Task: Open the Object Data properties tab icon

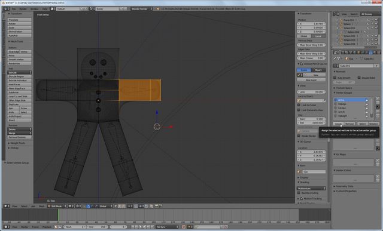Action: click(370, 53)
